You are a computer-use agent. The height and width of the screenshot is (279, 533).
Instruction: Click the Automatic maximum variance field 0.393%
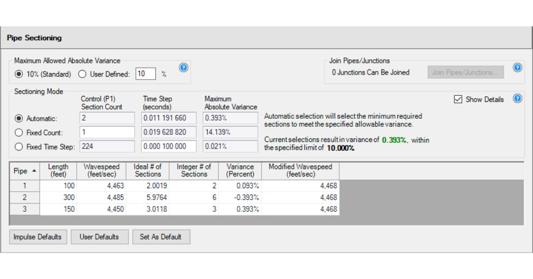pyautogui.click(x=230, y=118)
